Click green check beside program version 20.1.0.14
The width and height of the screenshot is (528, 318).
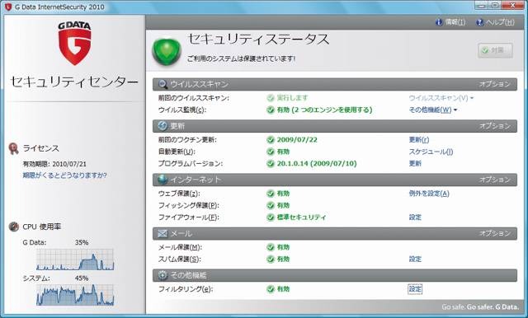[271, 164]
